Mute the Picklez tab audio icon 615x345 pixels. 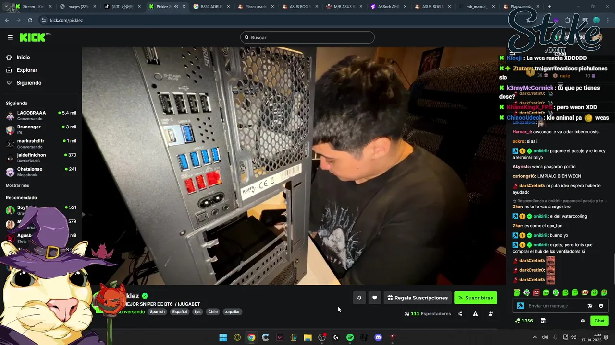pos(176,7)
